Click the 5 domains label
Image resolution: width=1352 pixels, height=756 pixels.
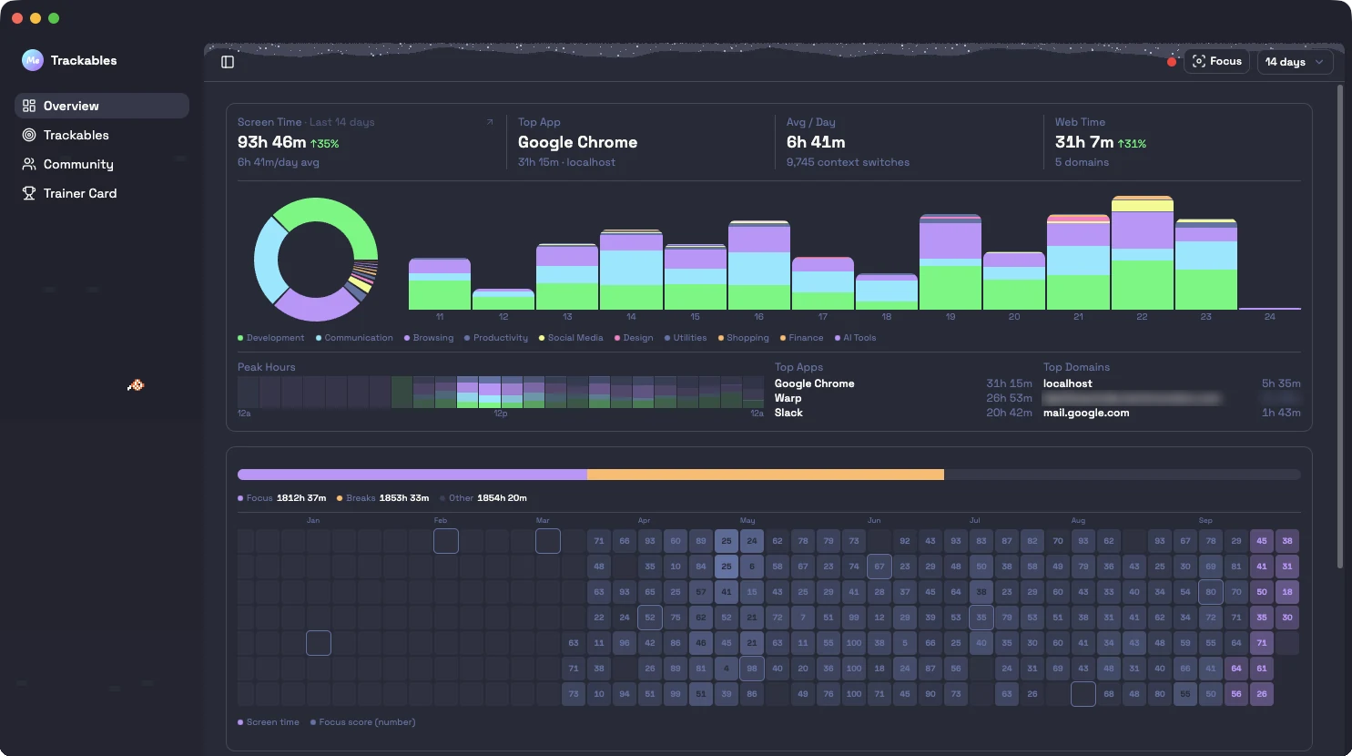1082,162
